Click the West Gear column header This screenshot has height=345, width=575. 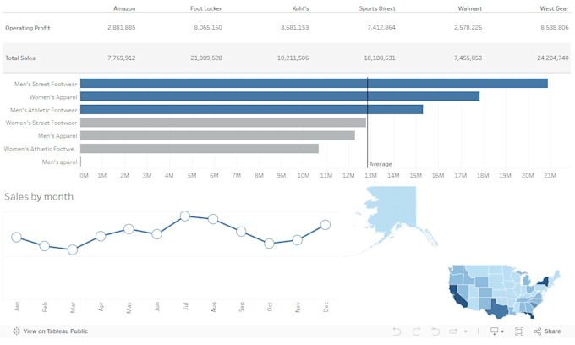554,8
